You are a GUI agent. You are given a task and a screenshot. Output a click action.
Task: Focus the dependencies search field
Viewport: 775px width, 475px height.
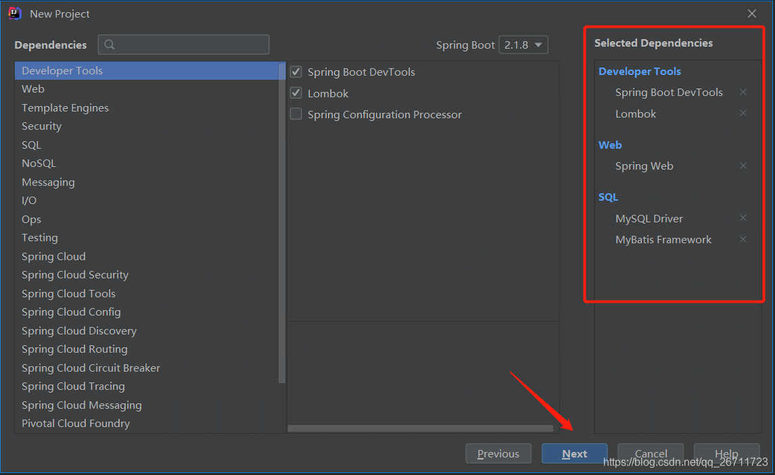click(x=184, y=45)
